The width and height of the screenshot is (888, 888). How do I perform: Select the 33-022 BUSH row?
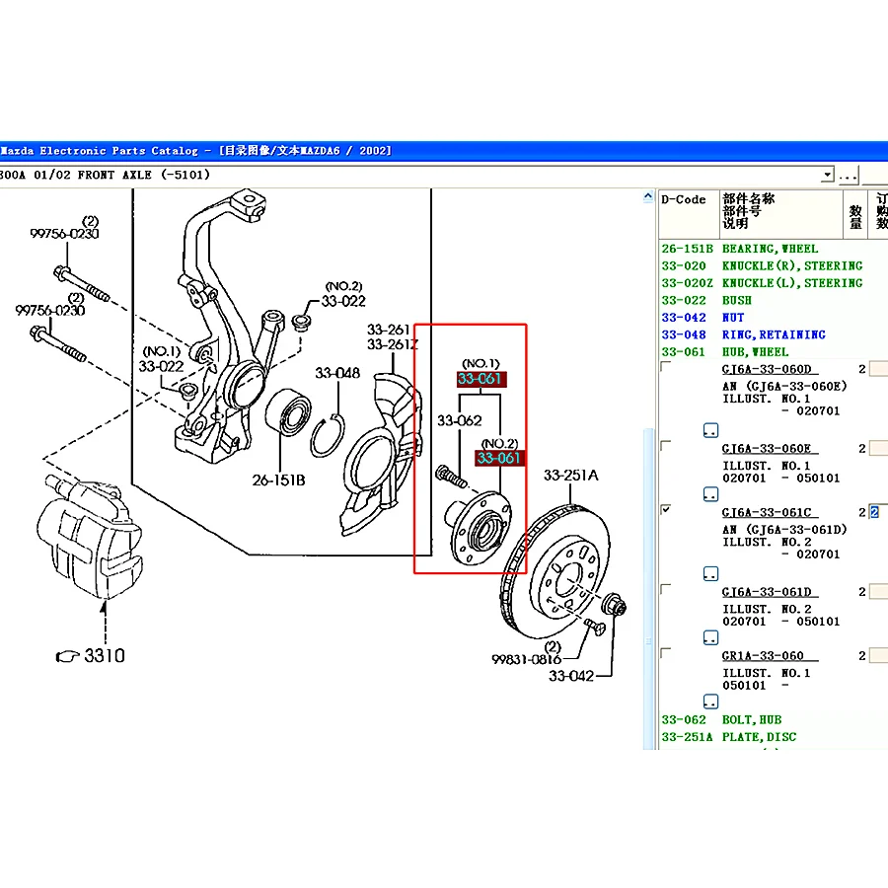click(x=773, y=300)
